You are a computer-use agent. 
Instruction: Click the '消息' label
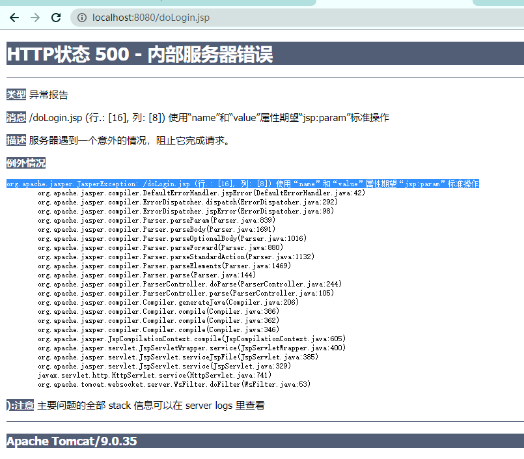pos(16,117)
